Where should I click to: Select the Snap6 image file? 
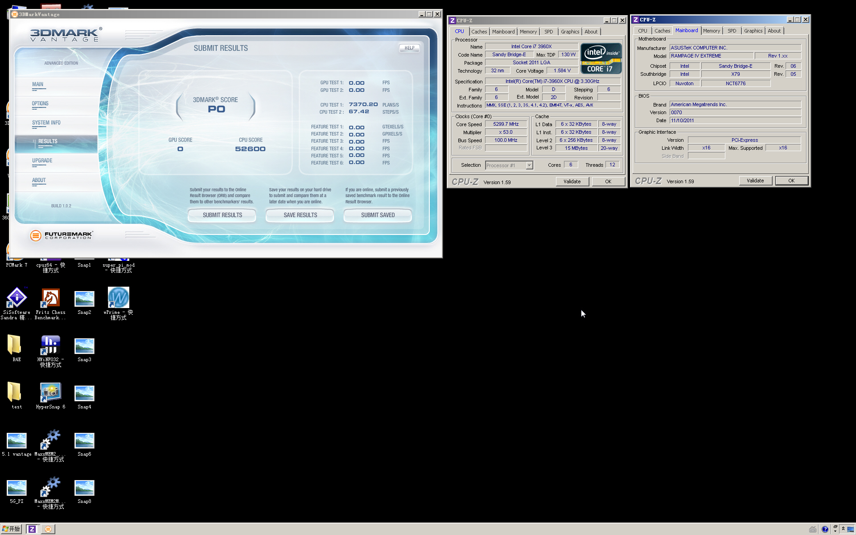84,445
